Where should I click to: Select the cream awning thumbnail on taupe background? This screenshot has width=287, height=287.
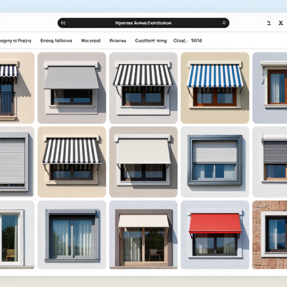click(x=143, y=162)
